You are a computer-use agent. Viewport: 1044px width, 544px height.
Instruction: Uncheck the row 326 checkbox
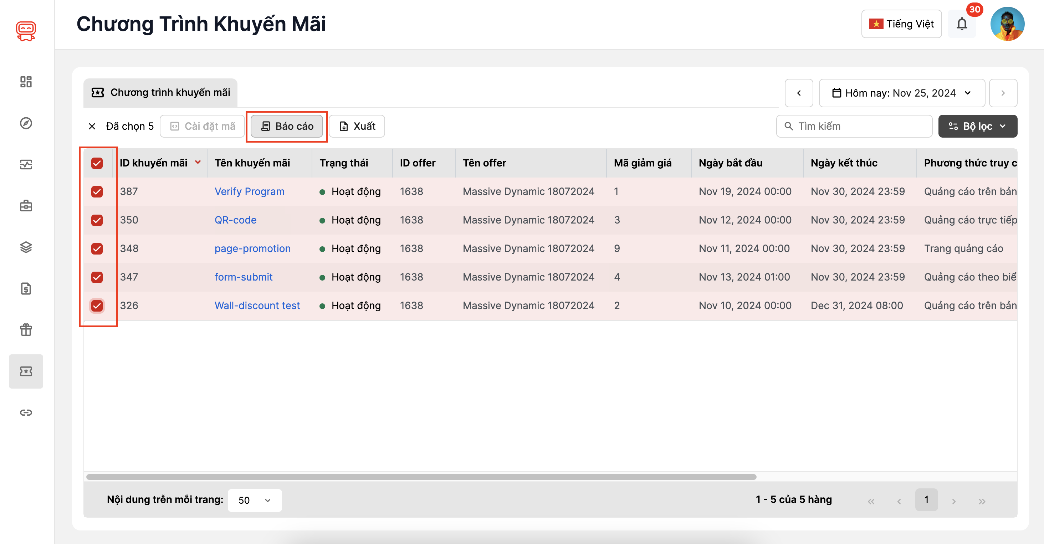click(97, 306)
